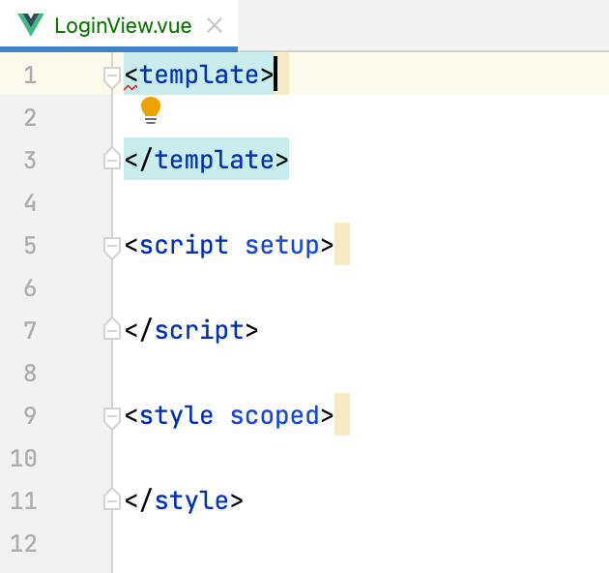Collapse the style scoped fold marker

(112, 418)
